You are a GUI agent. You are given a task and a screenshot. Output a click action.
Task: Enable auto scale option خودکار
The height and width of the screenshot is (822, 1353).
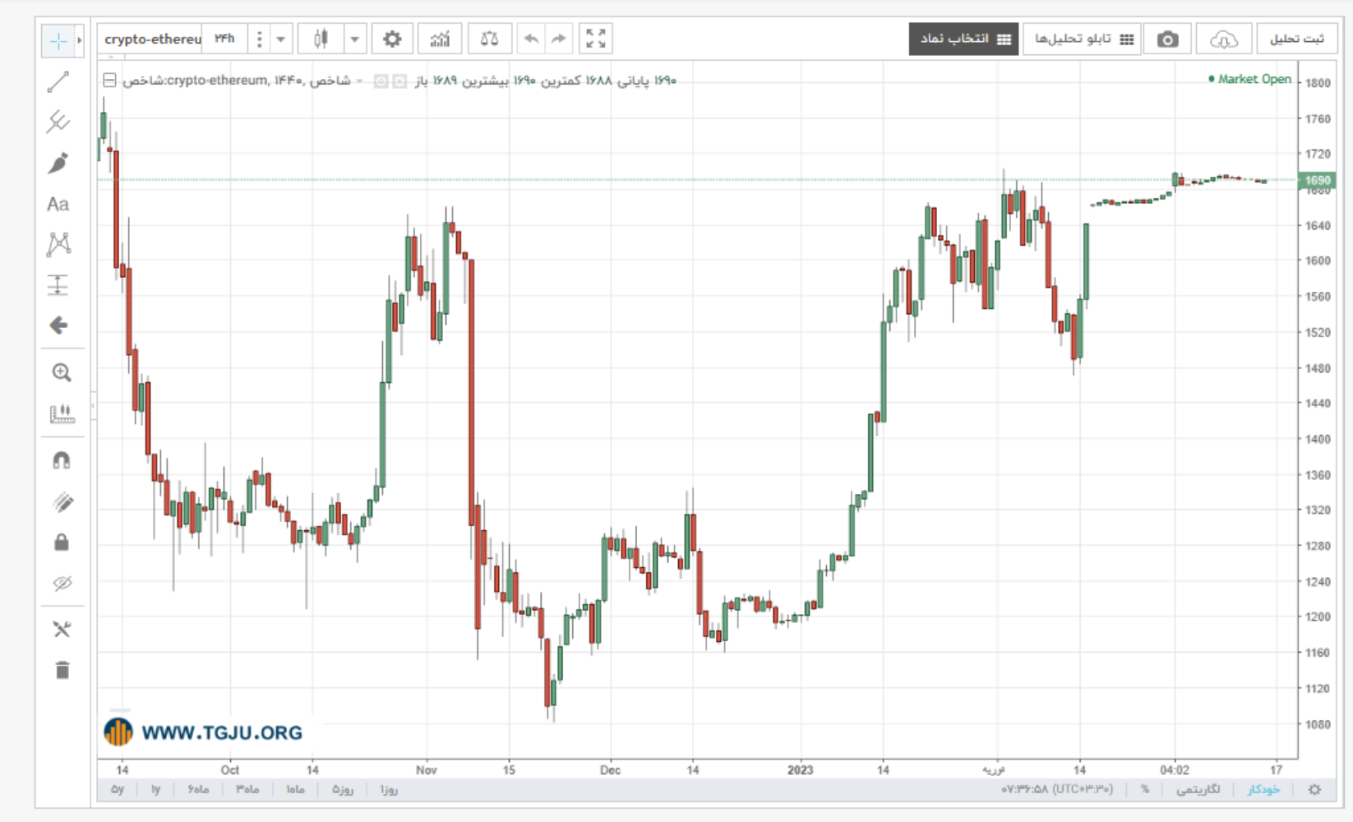tap(1263, 789)
